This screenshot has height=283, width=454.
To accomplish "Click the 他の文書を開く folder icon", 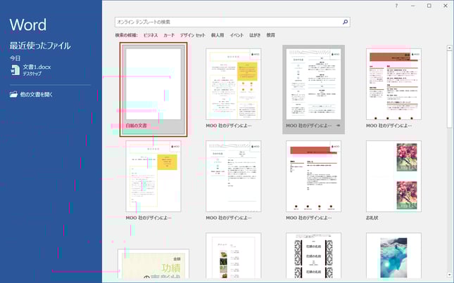I will click(x=13, y=94).
